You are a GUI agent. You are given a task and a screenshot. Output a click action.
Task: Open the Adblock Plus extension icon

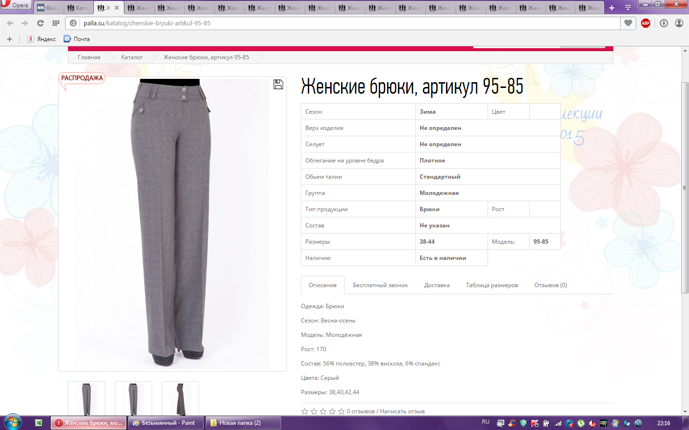(x=645, y=23)
